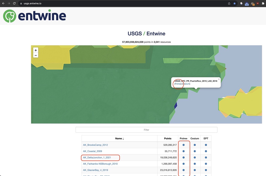Close the PuertoRico map popup

219,79
